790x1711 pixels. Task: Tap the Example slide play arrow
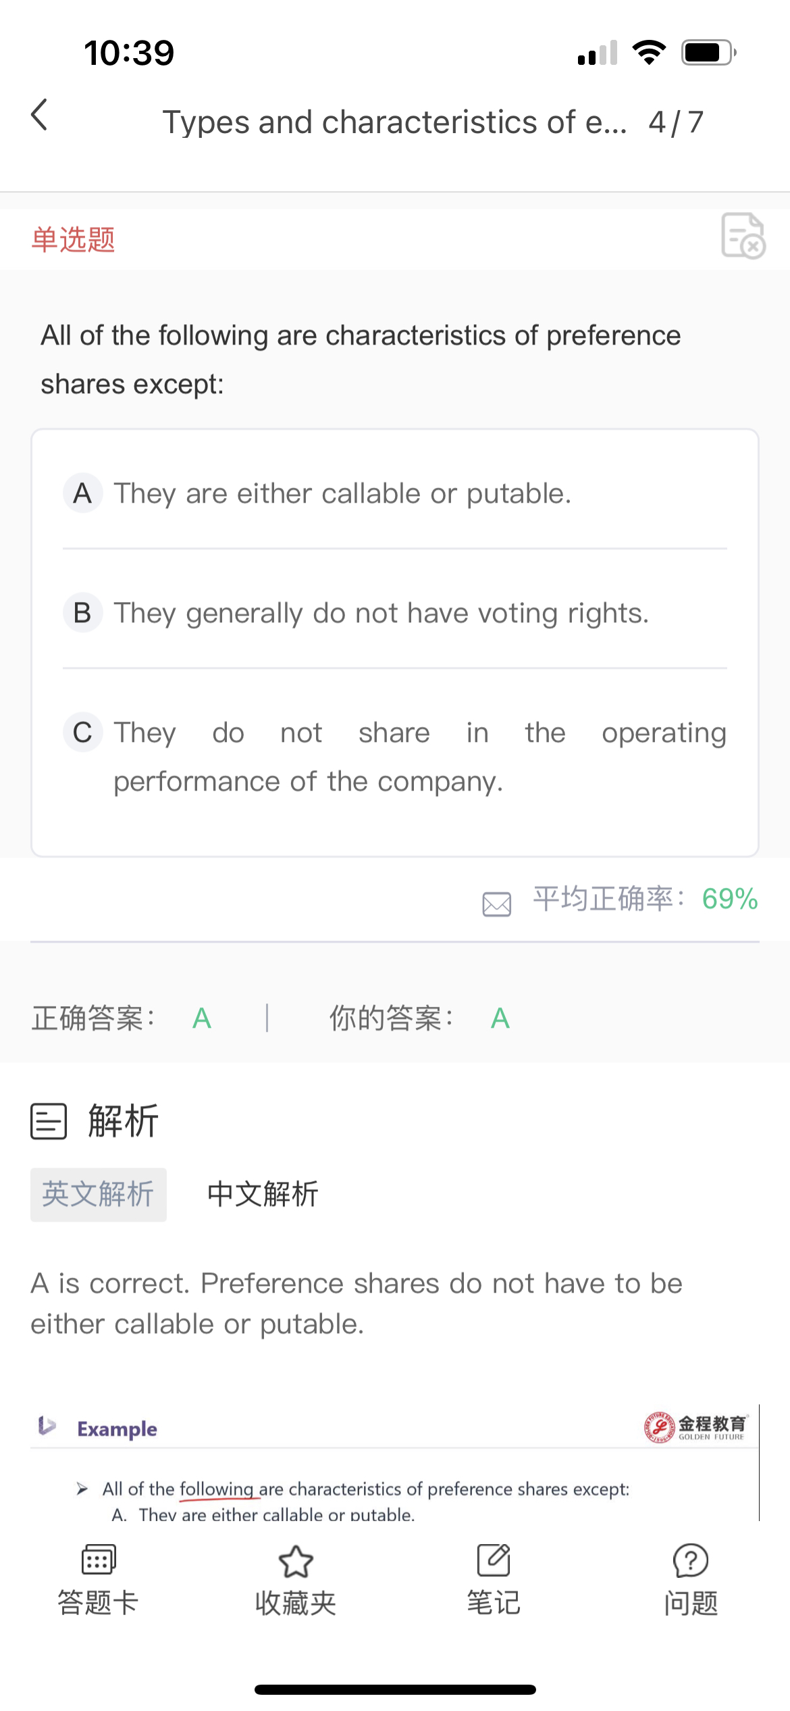(x=47, y=1426)
